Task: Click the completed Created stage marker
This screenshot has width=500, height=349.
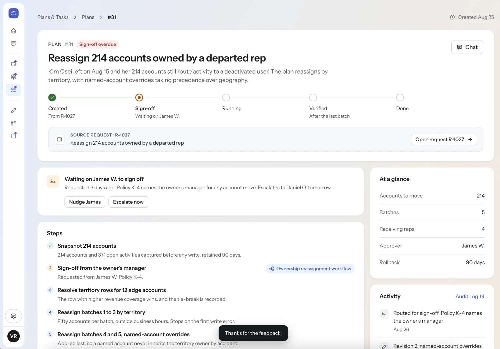Action: (x=52, y=97)
